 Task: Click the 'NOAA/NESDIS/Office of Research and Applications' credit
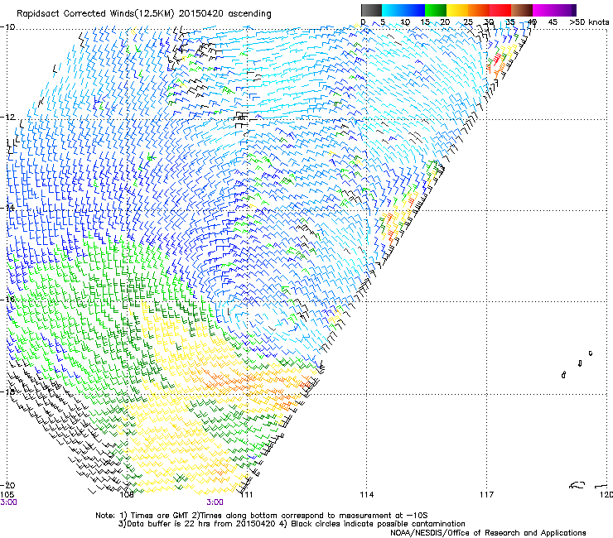(x=488, y=533)
